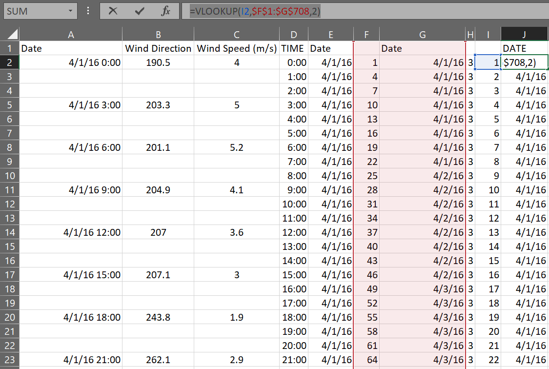Select column G header

click(x=422, y=34)
